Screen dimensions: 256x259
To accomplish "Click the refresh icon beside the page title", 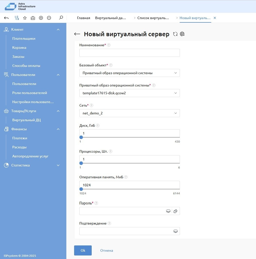I will tap(175, 34).
